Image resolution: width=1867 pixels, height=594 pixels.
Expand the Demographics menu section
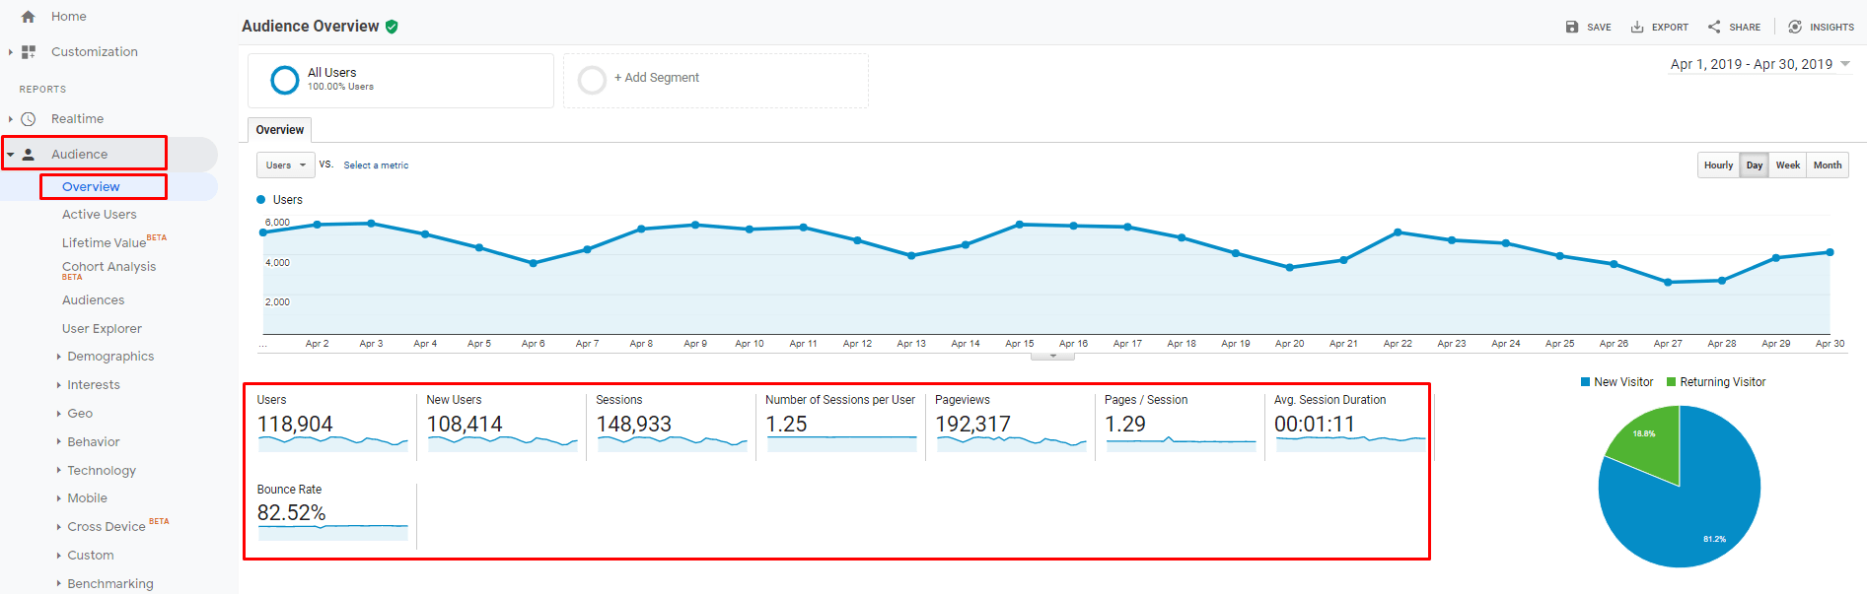click(x=109, y=357)
